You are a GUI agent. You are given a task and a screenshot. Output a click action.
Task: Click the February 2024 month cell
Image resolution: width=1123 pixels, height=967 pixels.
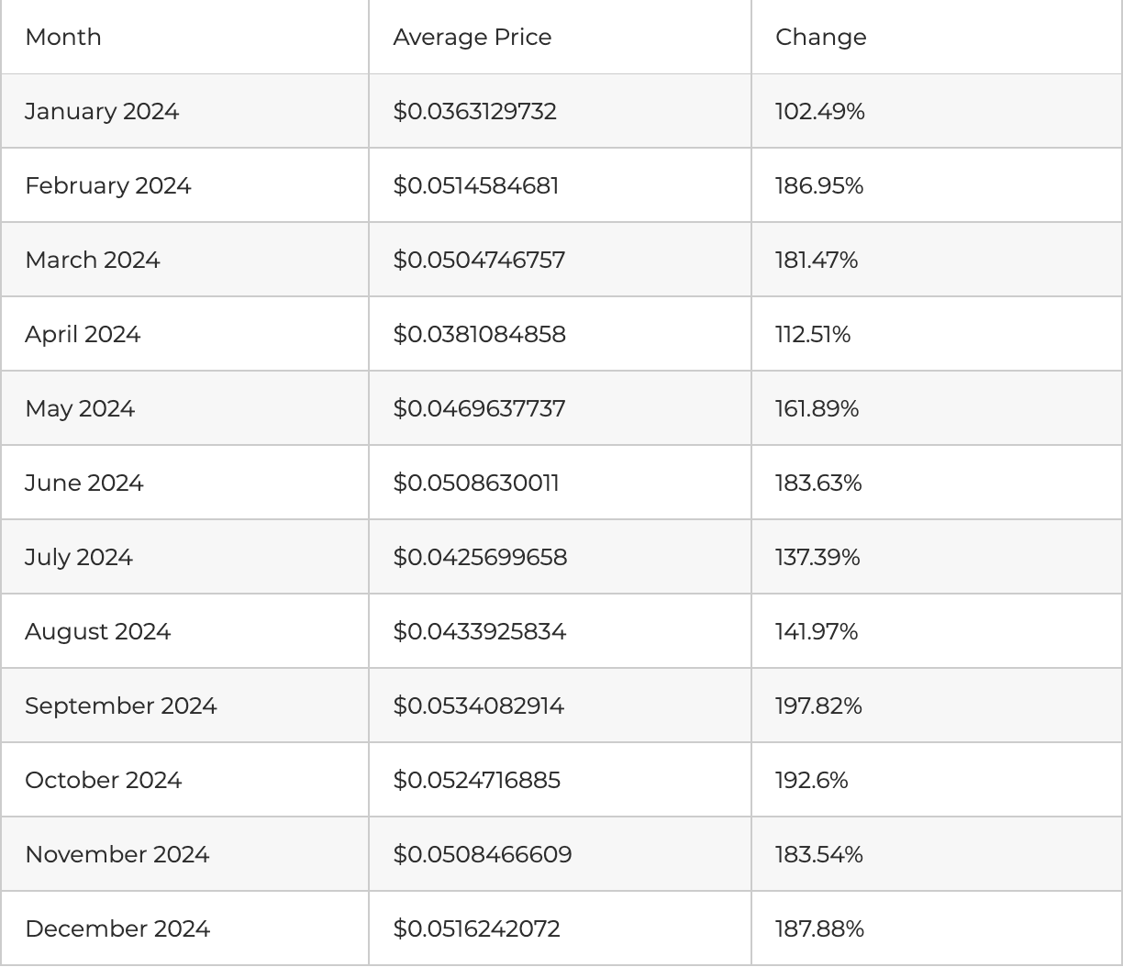(108, 185)
